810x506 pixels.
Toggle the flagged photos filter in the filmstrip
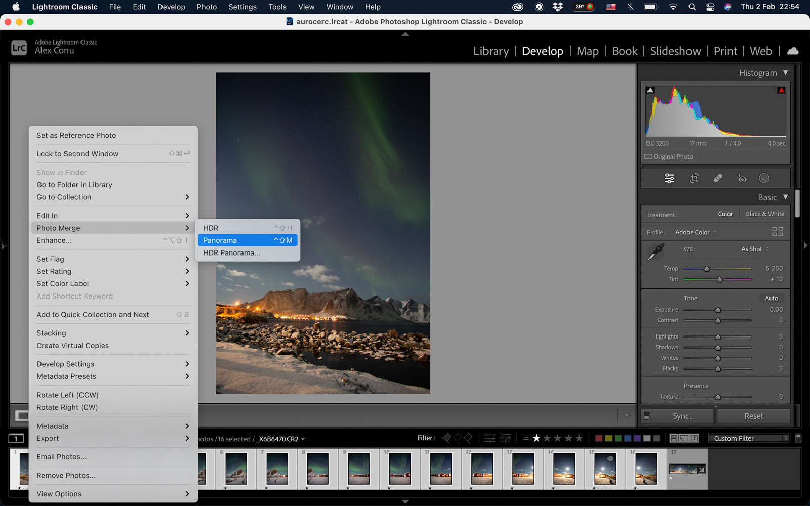[x=446, y=438]
